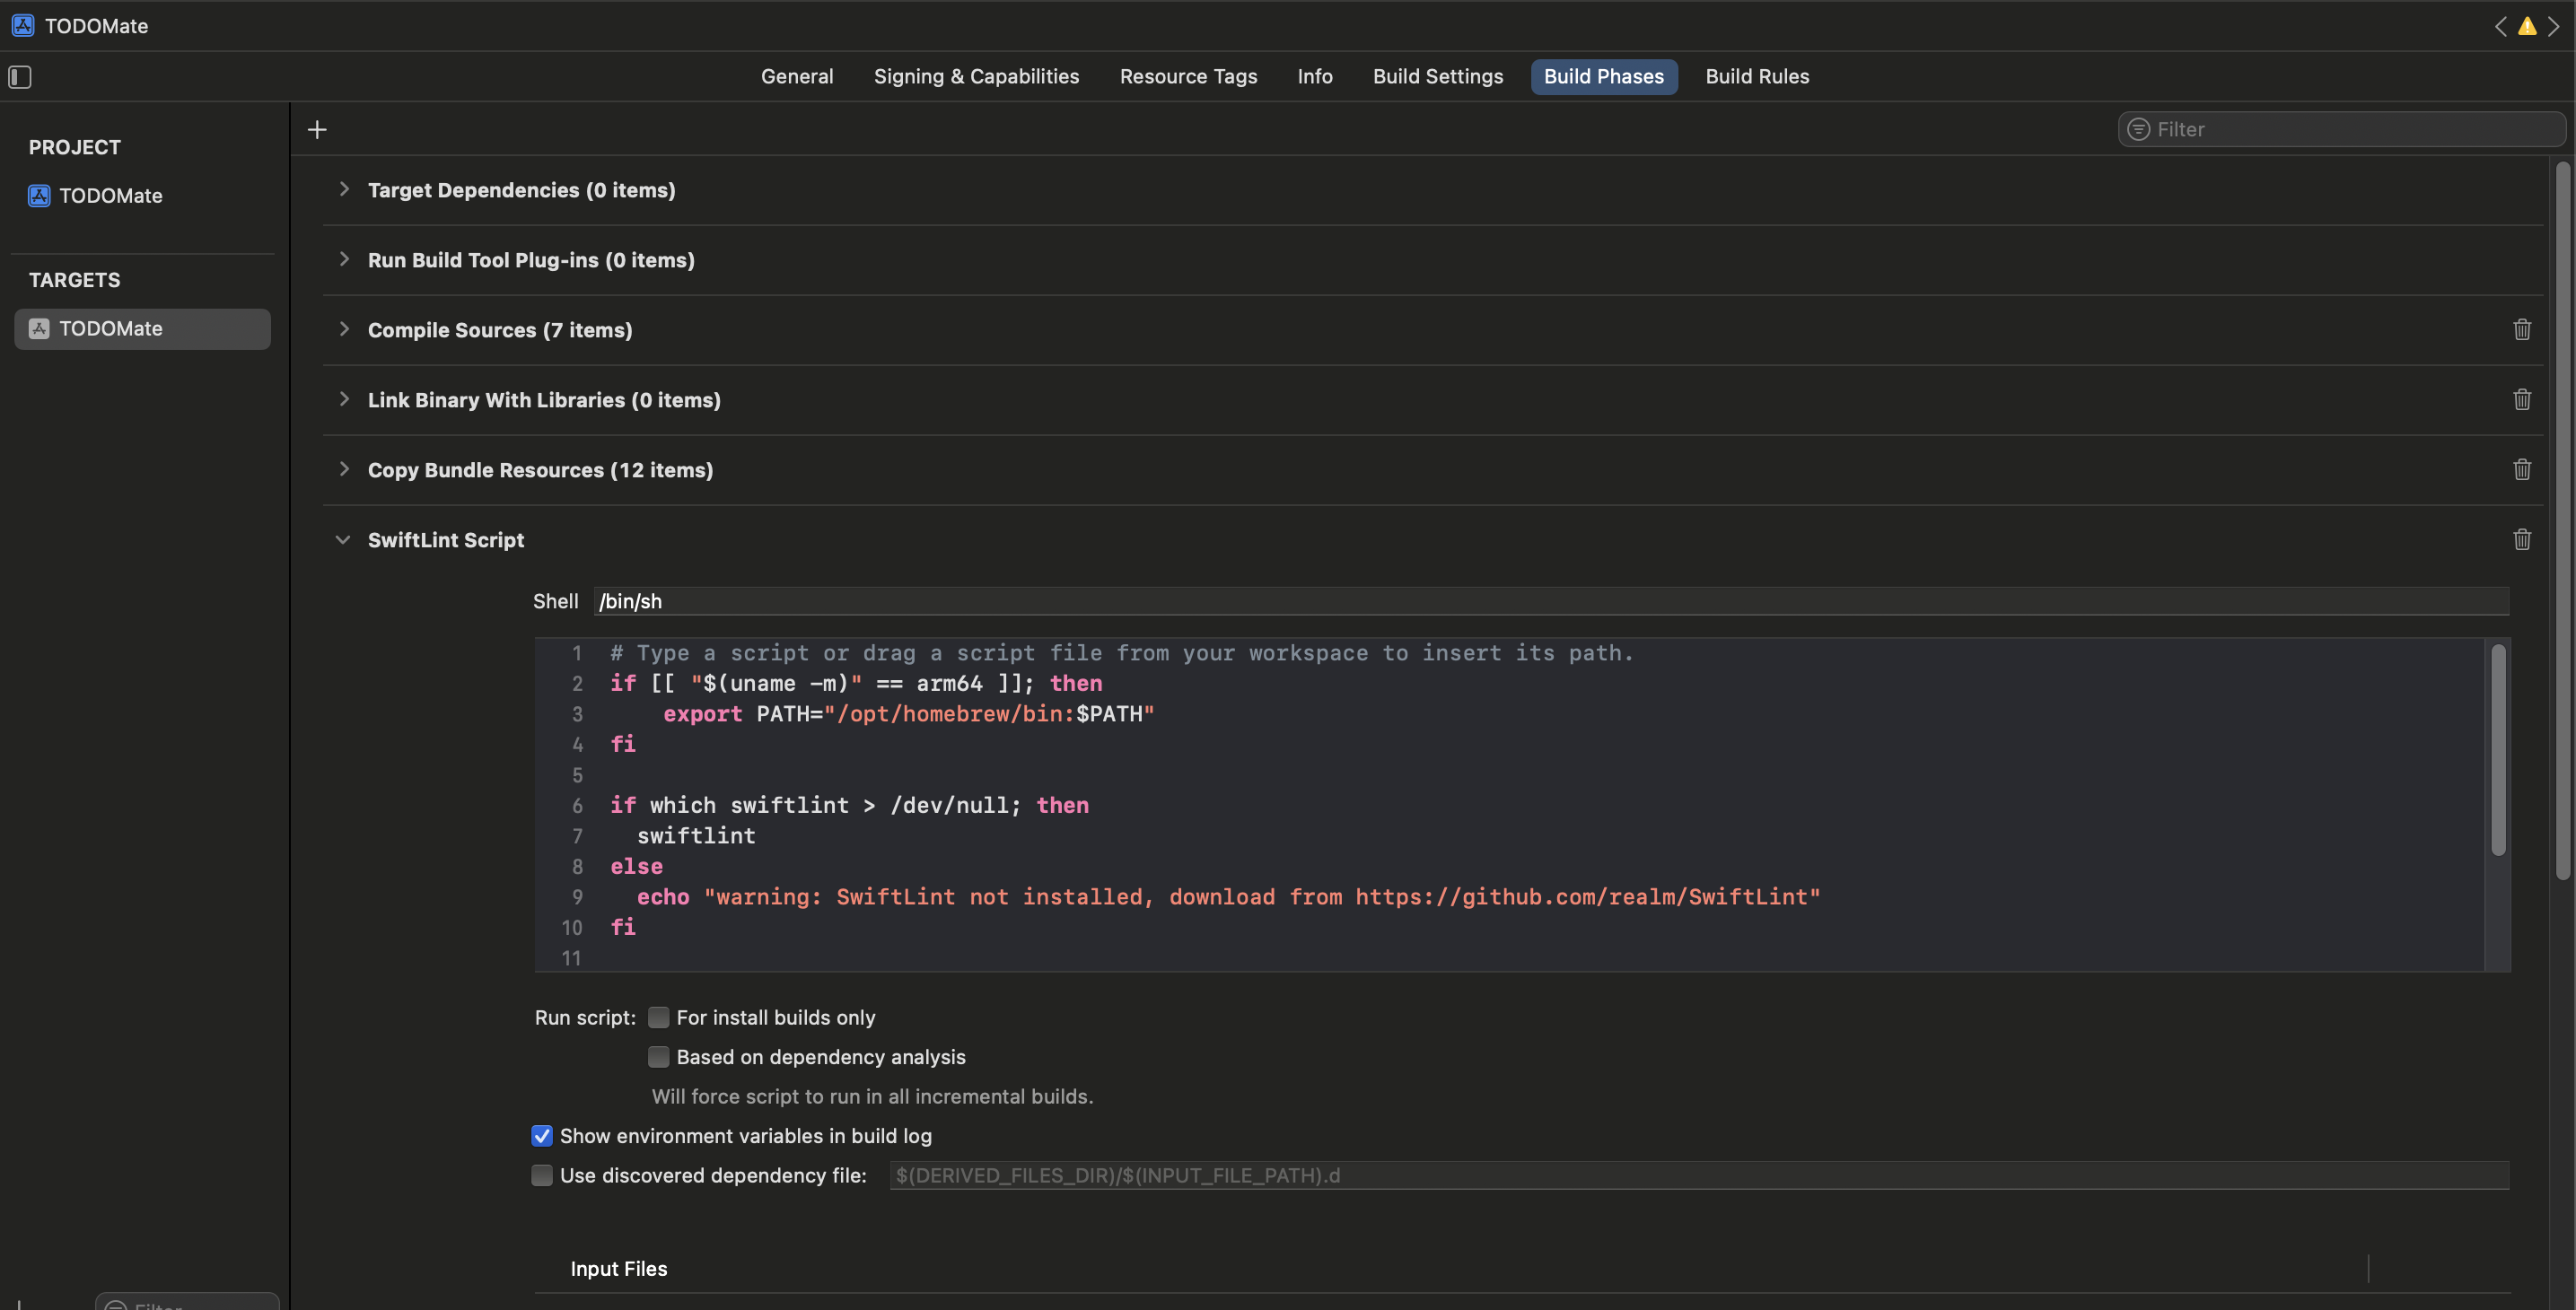Toggle the sidebar panel icon
Screen dimensions: 2576x1310
point(20,77)
